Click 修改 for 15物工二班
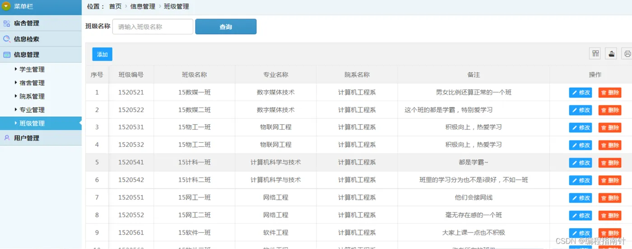The width and height of the screenshot is (632, 249). [x=581, y=146]
